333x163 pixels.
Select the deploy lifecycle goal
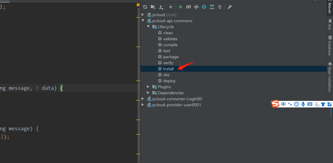pyautogui.click(x=169, y=81)
